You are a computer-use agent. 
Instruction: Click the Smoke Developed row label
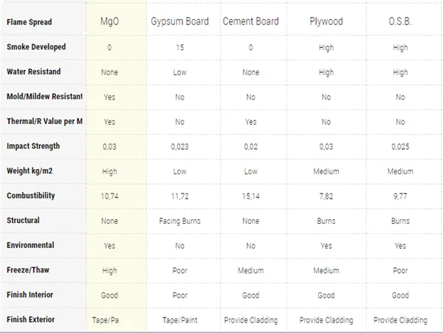(36, 47)
